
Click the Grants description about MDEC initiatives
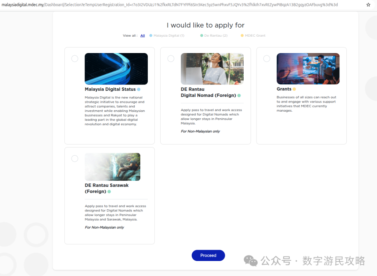pos(306,104)
